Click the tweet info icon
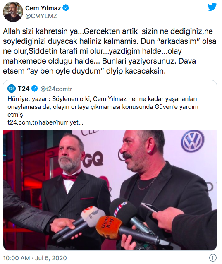222x264 pixels. [x=213, y=258]
